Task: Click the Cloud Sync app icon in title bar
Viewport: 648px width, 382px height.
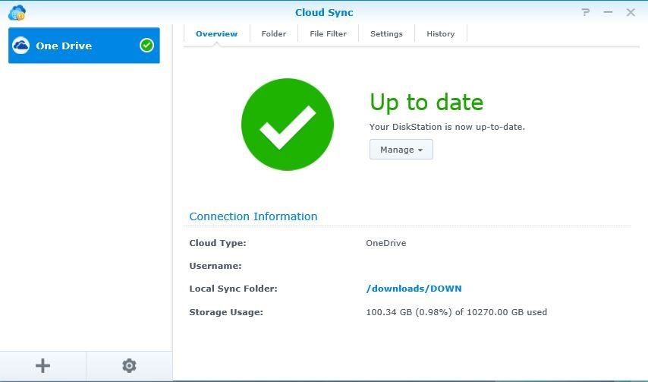Action: tap(17, 12)
